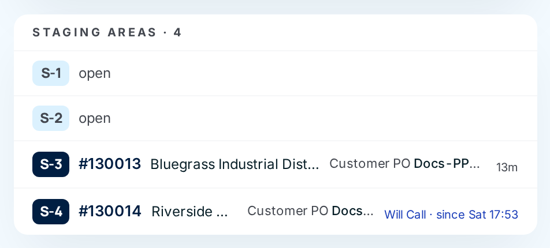Click the "open" status beside S-2

[95, 118]
